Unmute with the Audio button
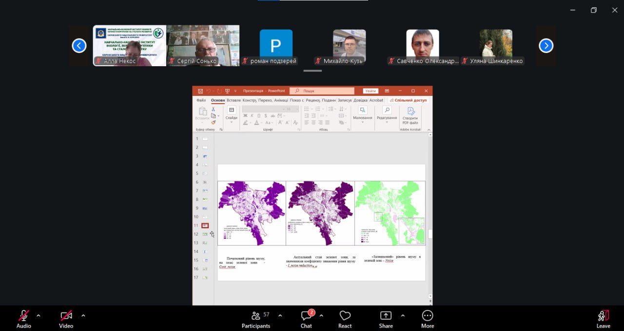 23,319
